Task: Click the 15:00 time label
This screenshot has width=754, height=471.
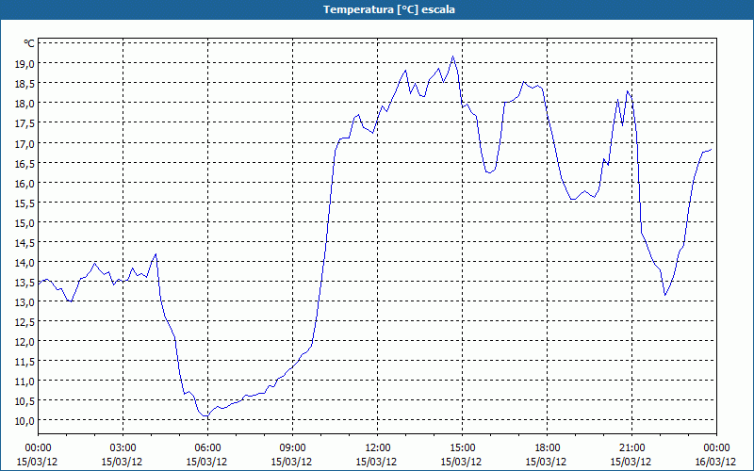Action: 462,448
